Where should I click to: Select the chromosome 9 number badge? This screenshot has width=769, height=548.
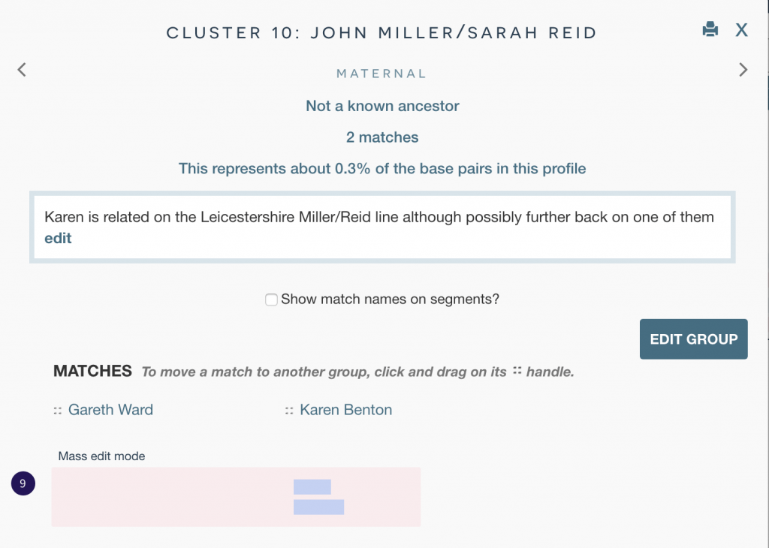pos(23,484)
